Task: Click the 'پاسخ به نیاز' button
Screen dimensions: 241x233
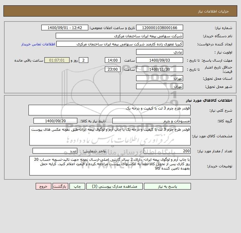Action: pos(167,186)
